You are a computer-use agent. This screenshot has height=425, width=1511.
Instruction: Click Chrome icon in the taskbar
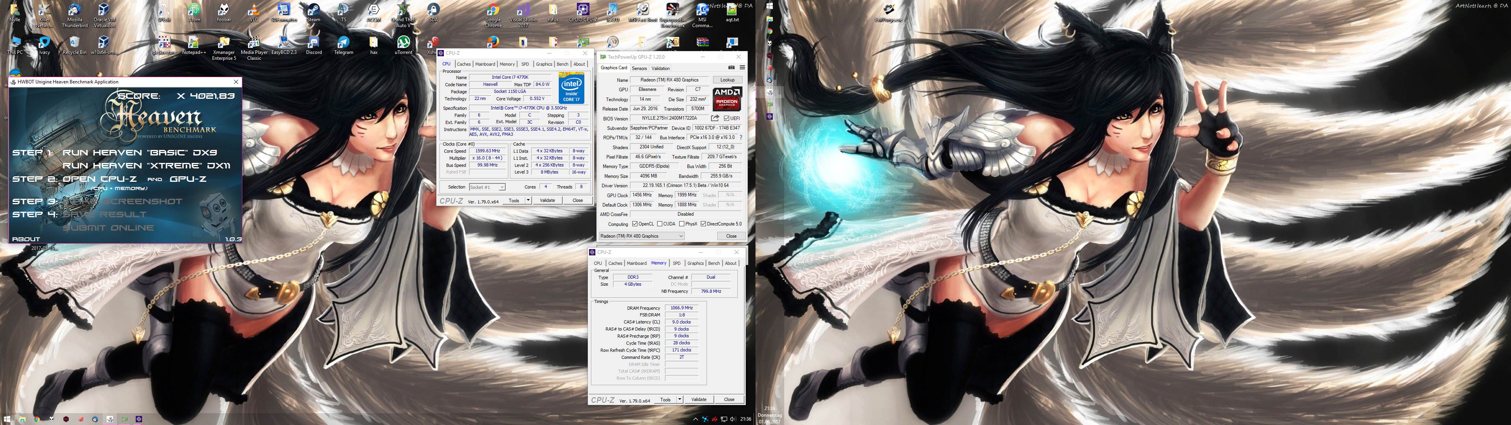(x=36, y=419)
